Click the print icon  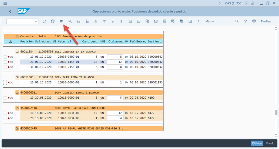coord(254,22)
